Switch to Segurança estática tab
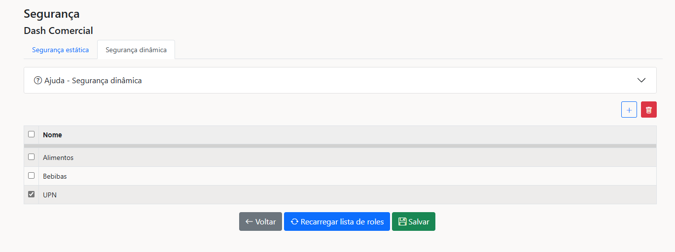Viewport: 675px width, 252px height. pos(60,50)
